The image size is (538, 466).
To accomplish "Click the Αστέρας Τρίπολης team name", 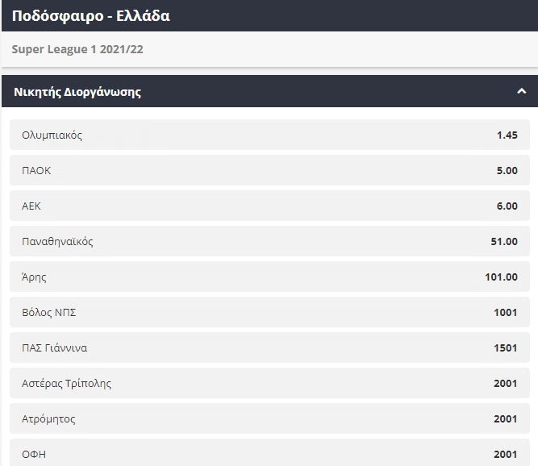I will click(66, 383).
